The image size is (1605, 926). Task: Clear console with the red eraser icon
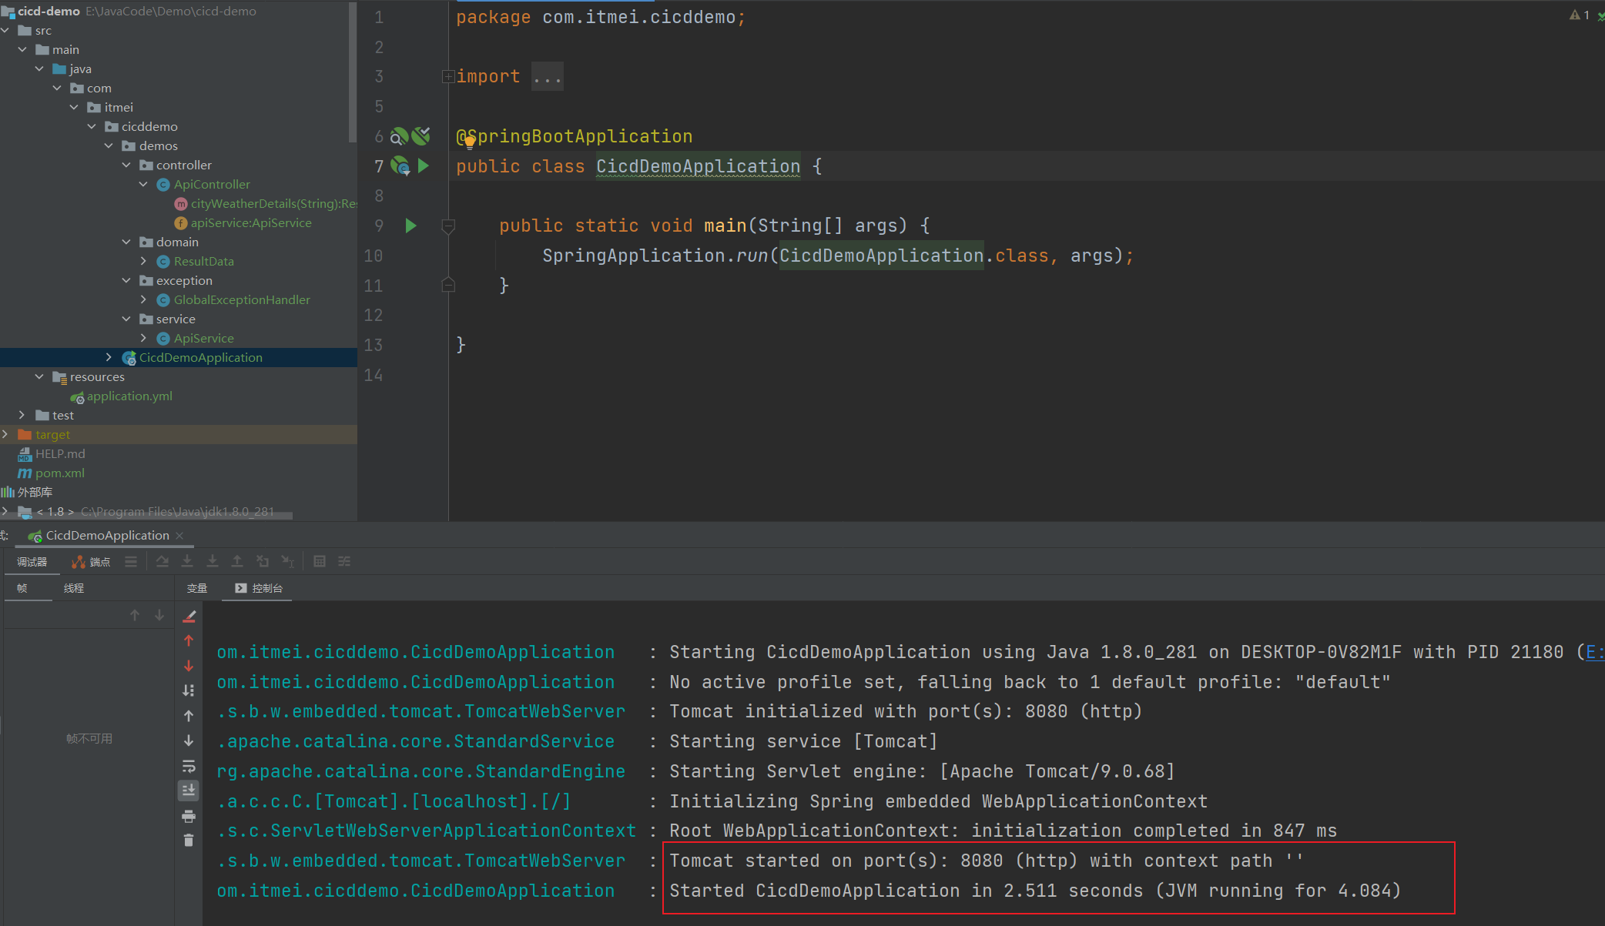tap(189, 616)
